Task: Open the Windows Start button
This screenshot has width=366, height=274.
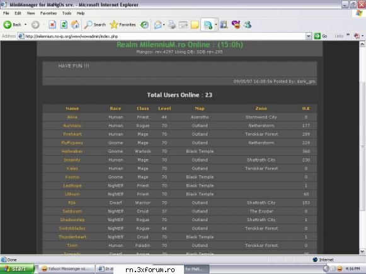Action: pos(17,269)
